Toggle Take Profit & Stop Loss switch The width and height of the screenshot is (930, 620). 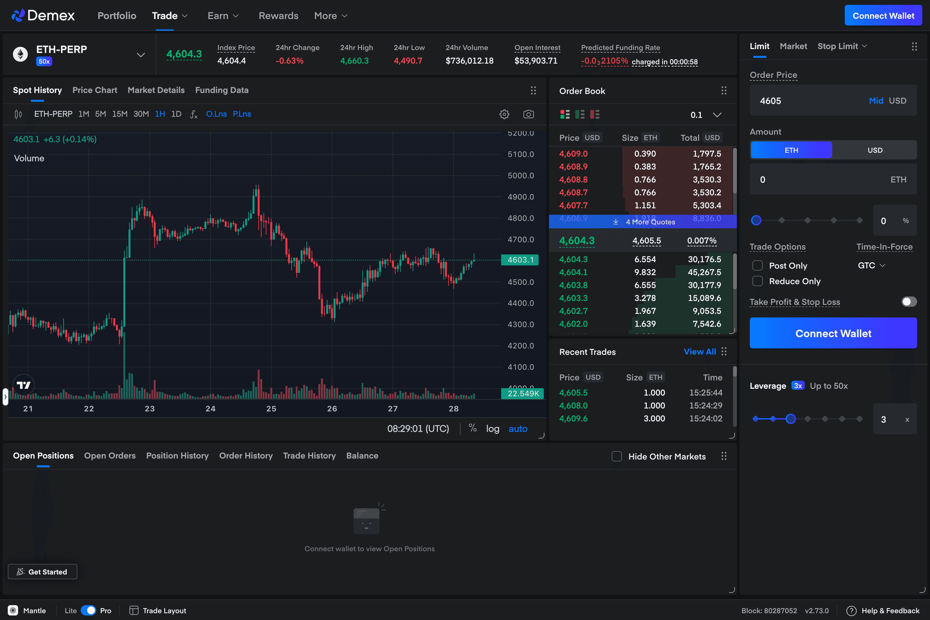tap(909, 302)
